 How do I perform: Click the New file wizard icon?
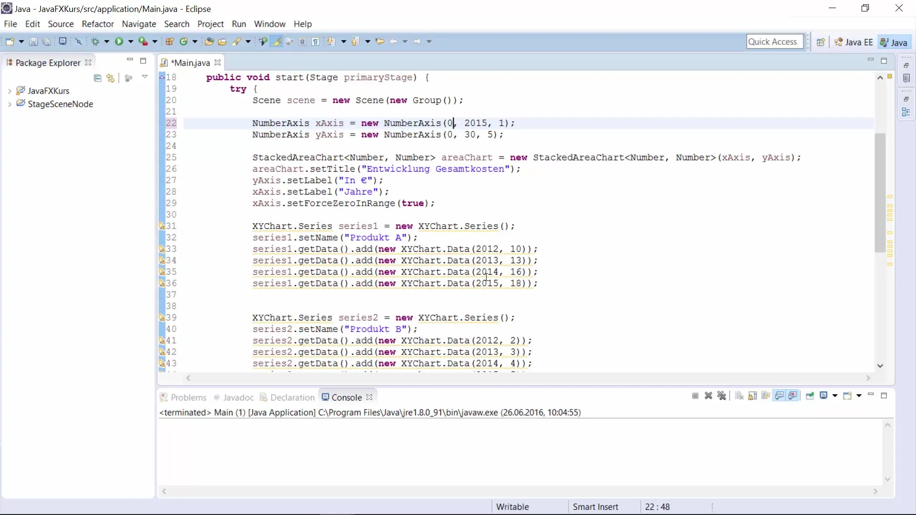10,42
